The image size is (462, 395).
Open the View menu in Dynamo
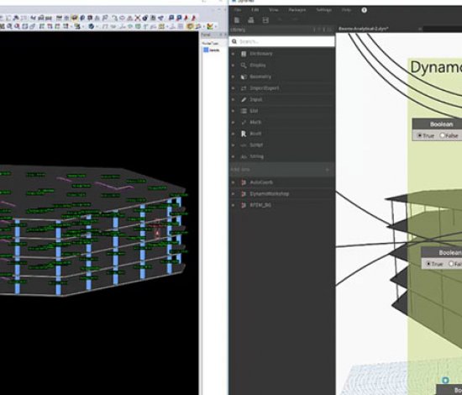[x=274, y=10]
